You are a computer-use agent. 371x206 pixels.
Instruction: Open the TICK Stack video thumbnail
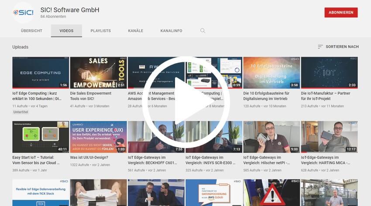pos(41,192)
